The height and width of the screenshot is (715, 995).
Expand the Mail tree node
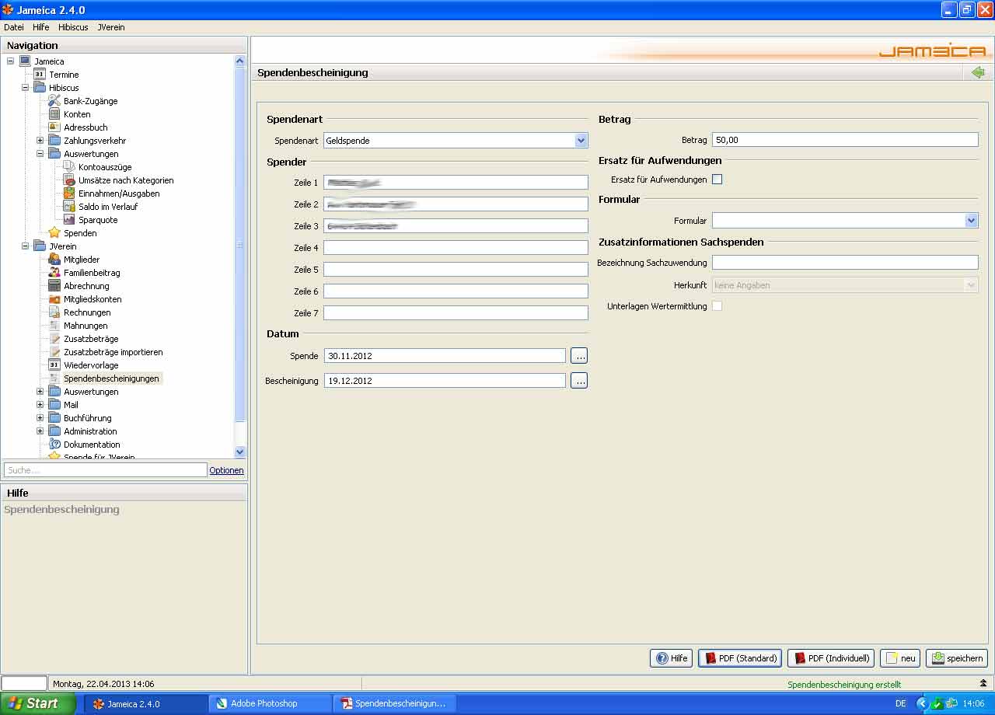[x=40, y=405]
